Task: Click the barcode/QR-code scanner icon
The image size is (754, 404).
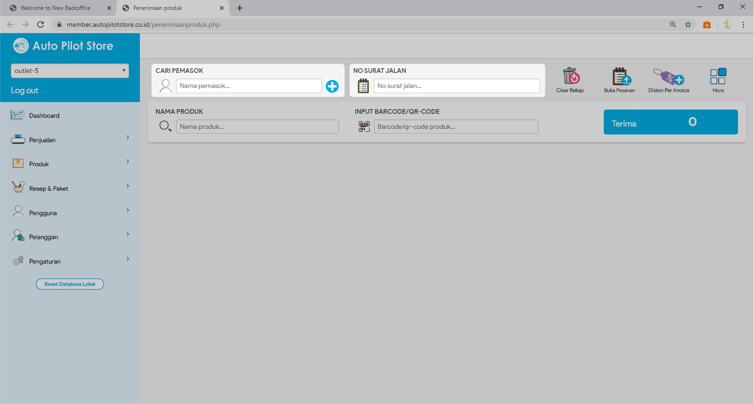Action: [364, 127]
